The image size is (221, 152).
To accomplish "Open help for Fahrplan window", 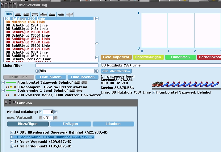I will [x=10, y=102].
